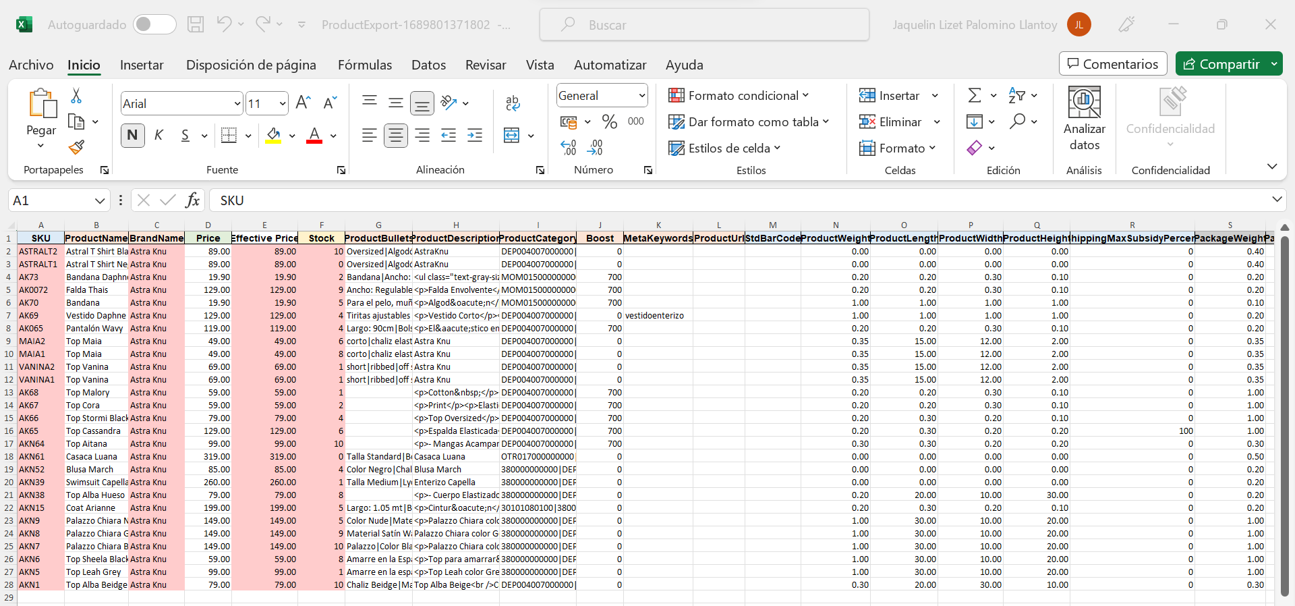
Task: Switch to the Insertar tab
Action: tap(142, 65)
